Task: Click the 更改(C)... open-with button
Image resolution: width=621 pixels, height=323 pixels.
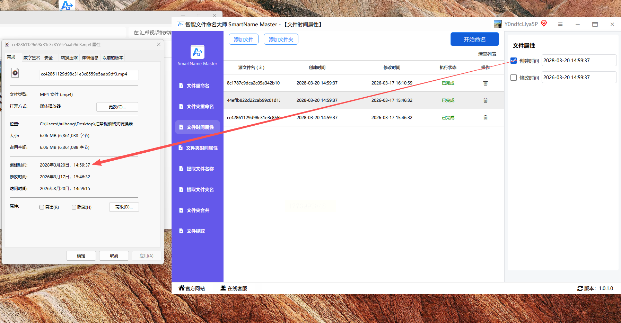Action: pyautogui.click(x=117, y=107)
